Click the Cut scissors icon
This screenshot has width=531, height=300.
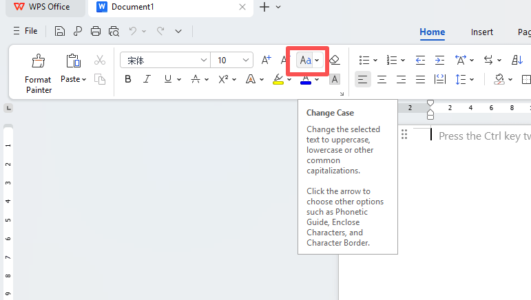click(100, 60)
